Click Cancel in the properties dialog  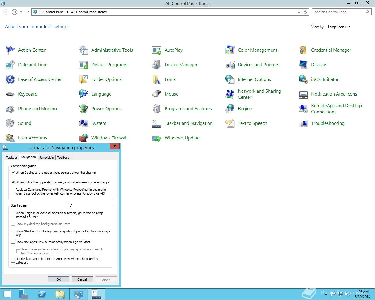82,279
